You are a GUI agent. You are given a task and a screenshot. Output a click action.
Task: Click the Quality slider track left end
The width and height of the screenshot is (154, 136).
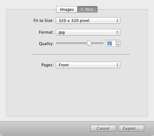[x=57, y=43]
